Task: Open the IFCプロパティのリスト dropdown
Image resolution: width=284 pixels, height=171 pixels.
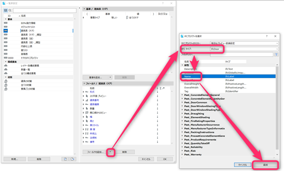Action: [x=277, y=43]
